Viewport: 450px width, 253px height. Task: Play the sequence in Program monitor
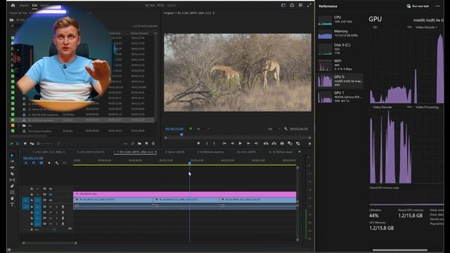coord(240,143)
